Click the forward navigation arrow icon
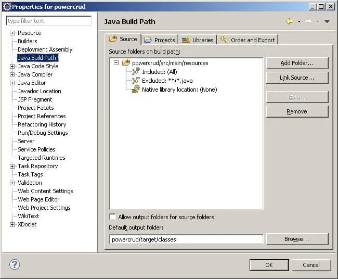Viewport: 338px width, 279px height. [308, 21]
